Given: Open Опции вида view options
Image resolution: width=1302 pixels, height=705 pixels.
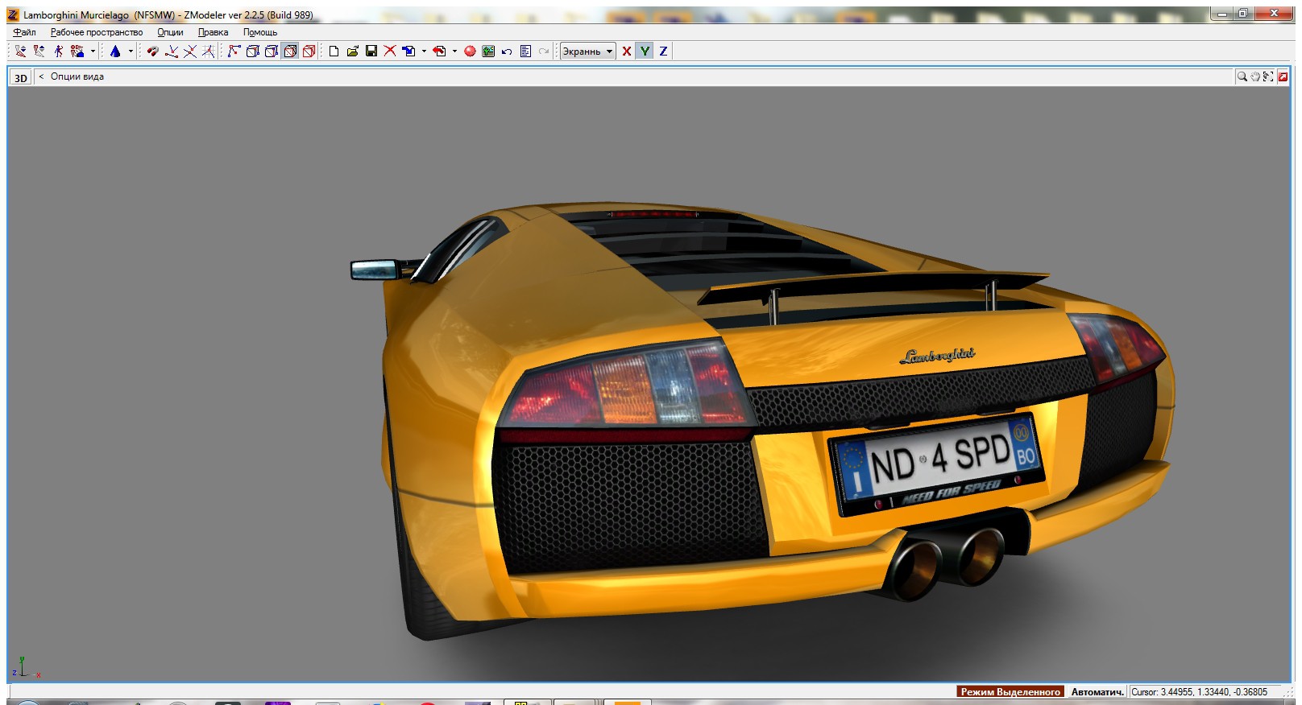Looking at the screenshot, I should pos(77,76).
